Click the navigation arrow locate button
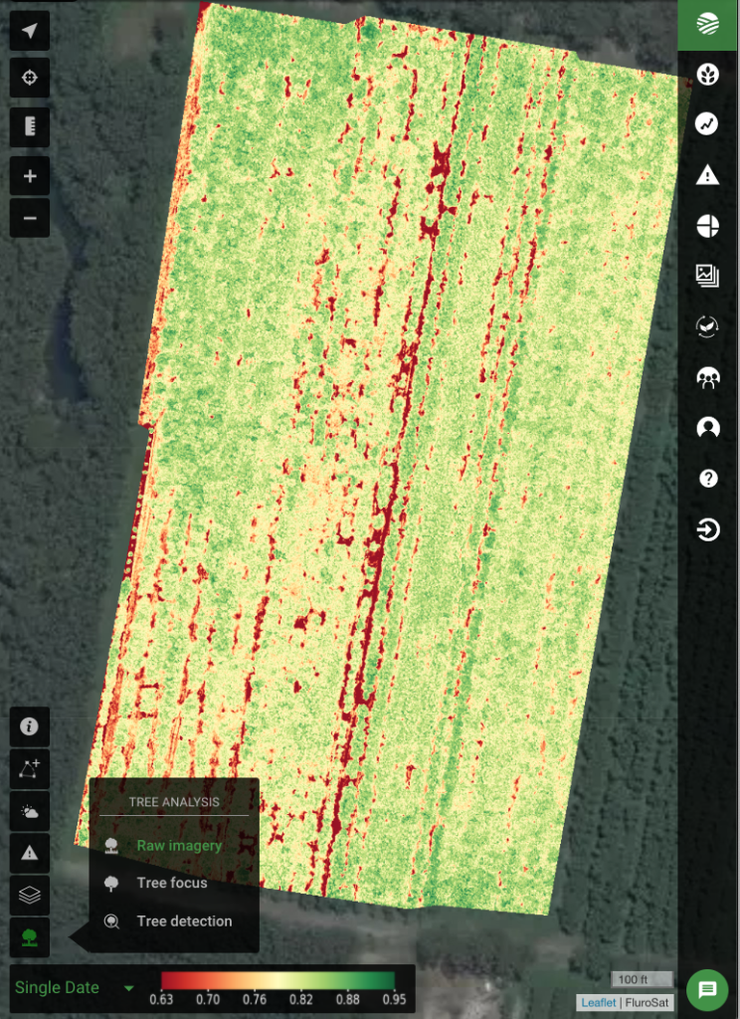This screenshot has height=1019, width=740. point(30,31)
